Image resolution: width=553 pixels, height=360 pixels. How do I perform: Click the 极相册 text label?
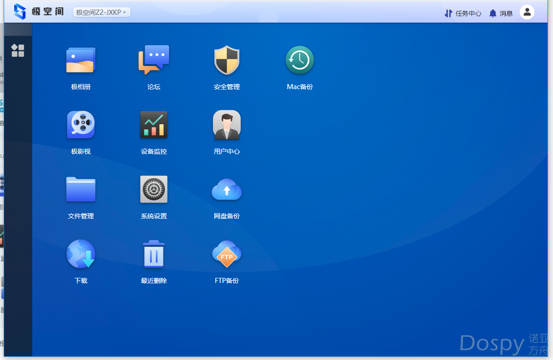(x=81, y=87)
